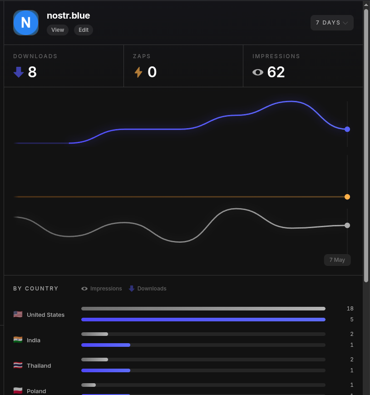Click the Poland country name
The width and height of the screenshot is (370, 395).
36,391
